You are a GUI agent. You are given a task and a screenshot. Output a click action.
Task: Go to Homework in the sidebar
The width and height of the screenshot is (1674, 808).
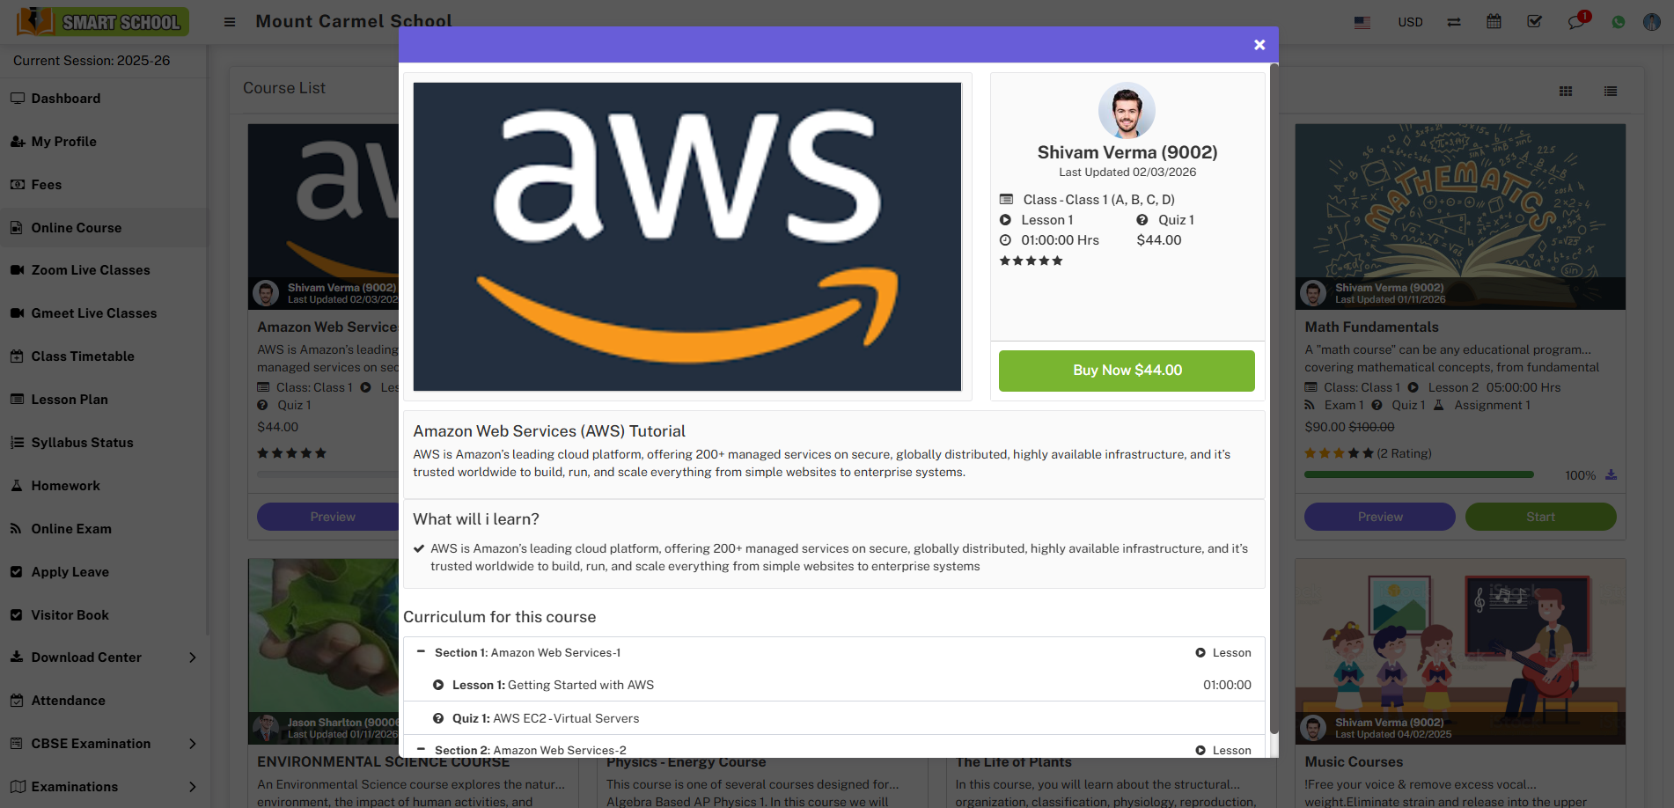66,486
